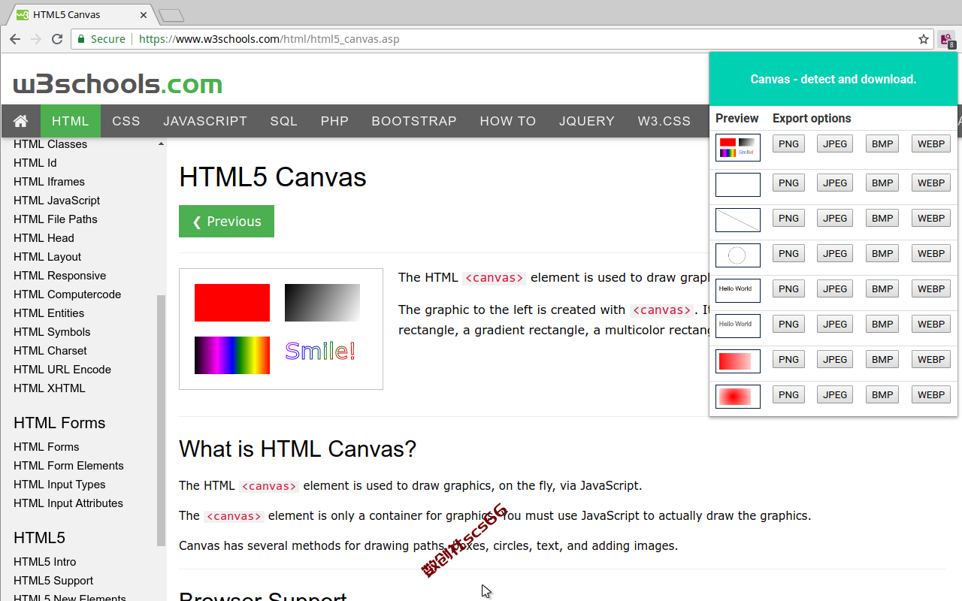Export the Smile canvas as JPEG

tap(835, 143)
